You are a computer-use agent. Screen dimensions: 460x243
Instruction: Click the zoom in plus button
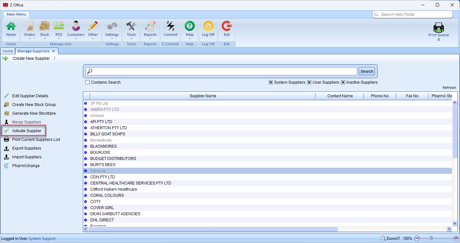tap(455, 238)
